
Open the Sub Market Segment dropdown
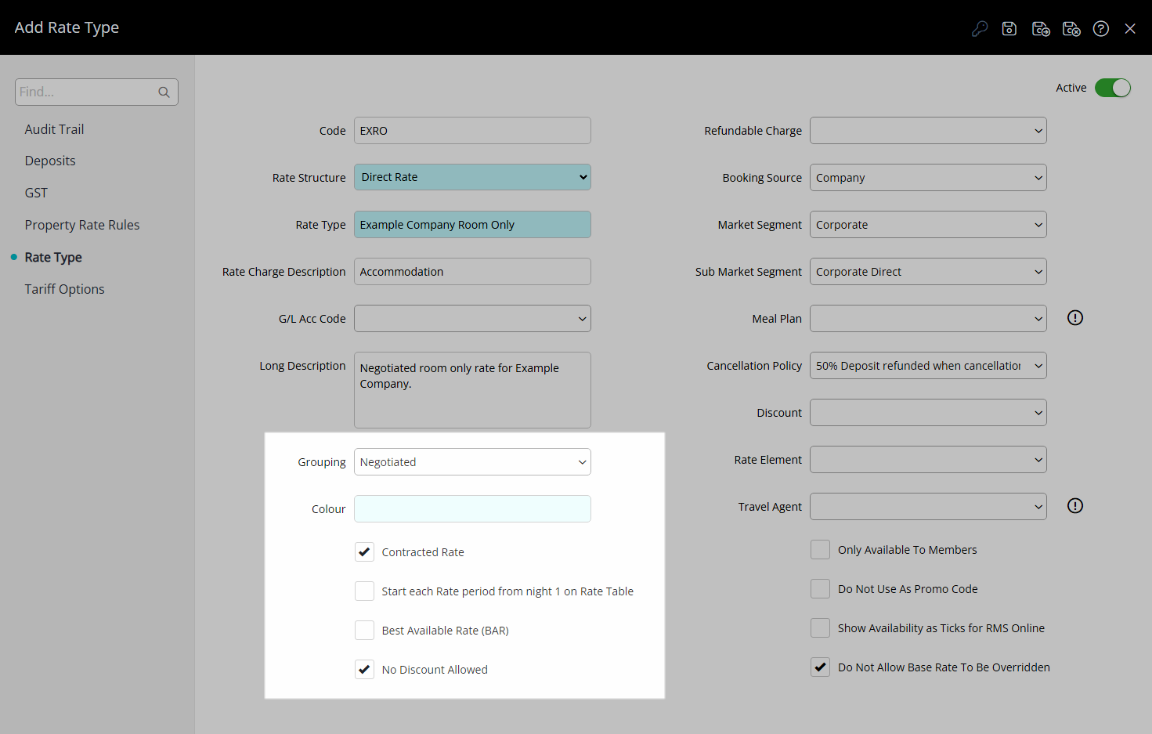point(928,272)
